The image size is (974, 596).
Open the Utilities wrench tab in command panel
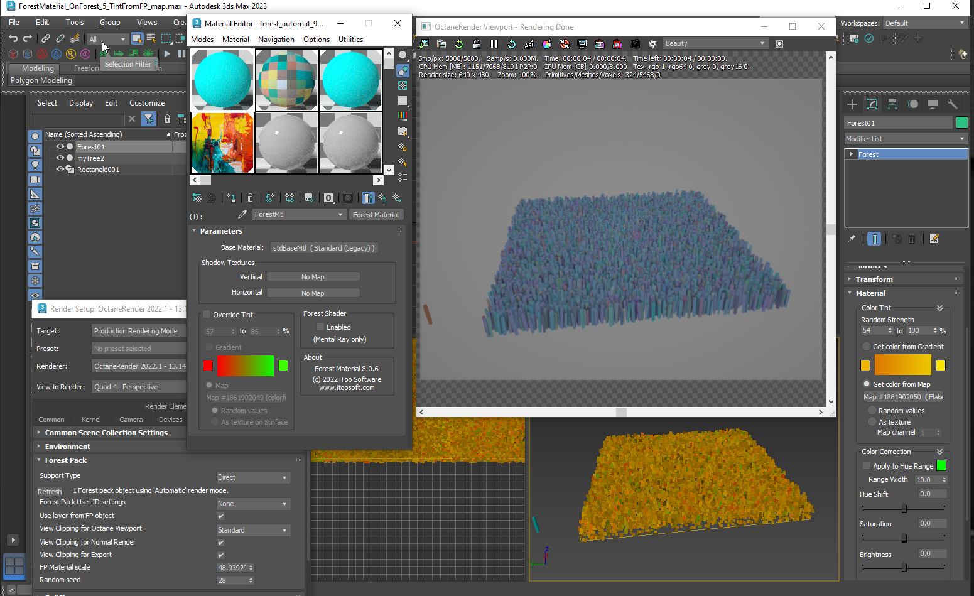point(953,104)
